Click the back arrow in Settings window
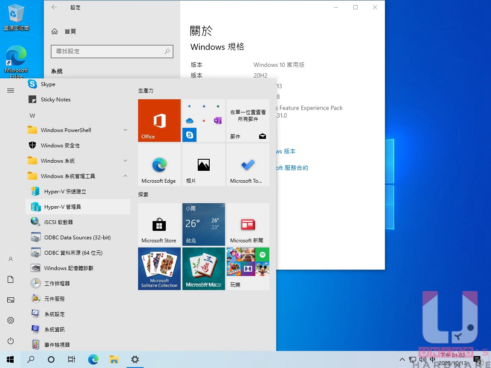 (x=54, y=7)
